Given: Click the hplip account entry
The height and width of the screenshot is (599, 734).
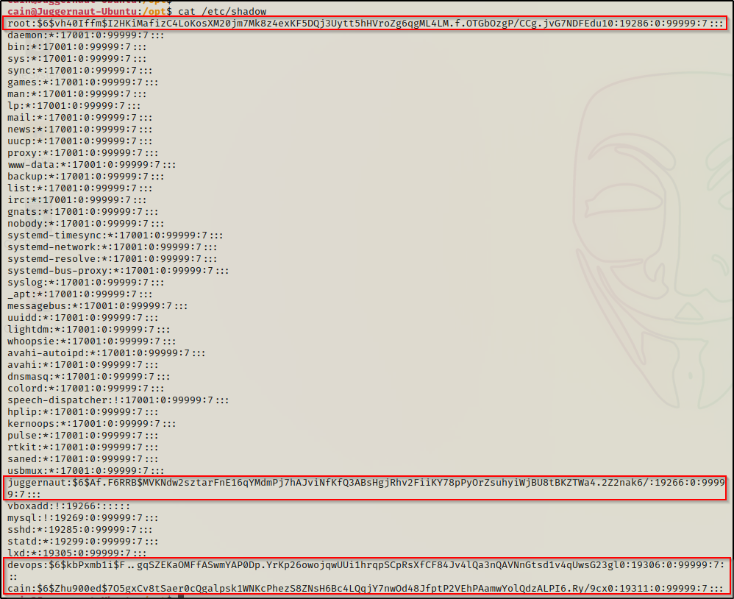Looking at the screenshot, I should (x=83, y=411).
